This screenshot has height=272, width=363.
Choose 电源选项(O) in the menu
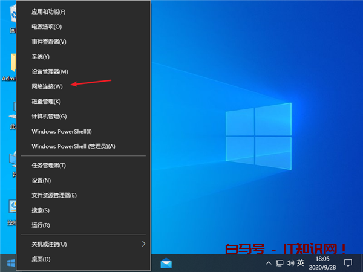(x=47, y=27)
